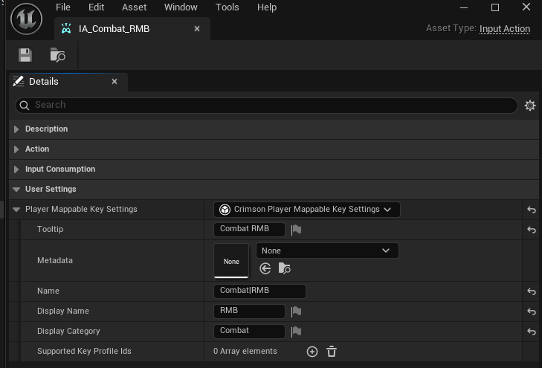
Task: Open the Asset menu
Action: pos(134,7)
